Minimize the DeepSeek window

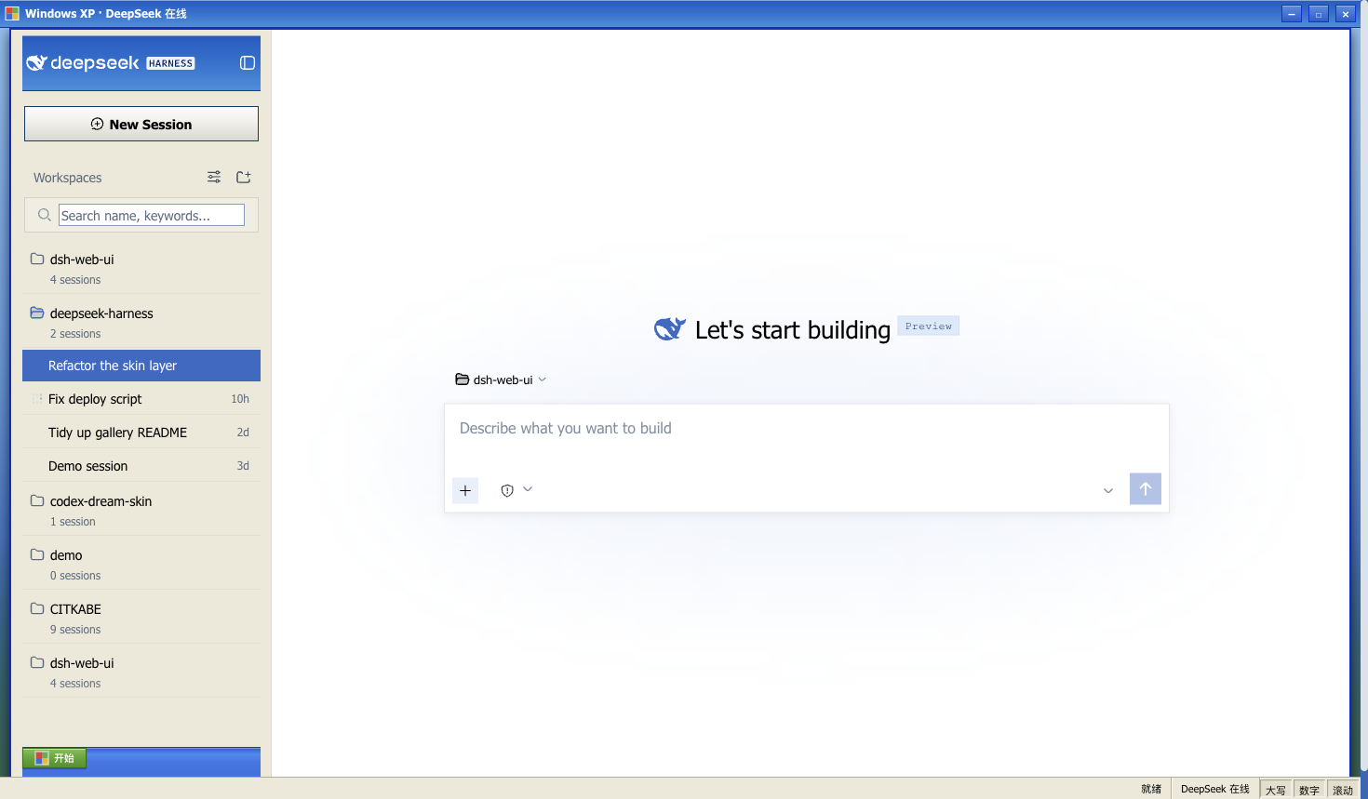tap(1292, 13)
